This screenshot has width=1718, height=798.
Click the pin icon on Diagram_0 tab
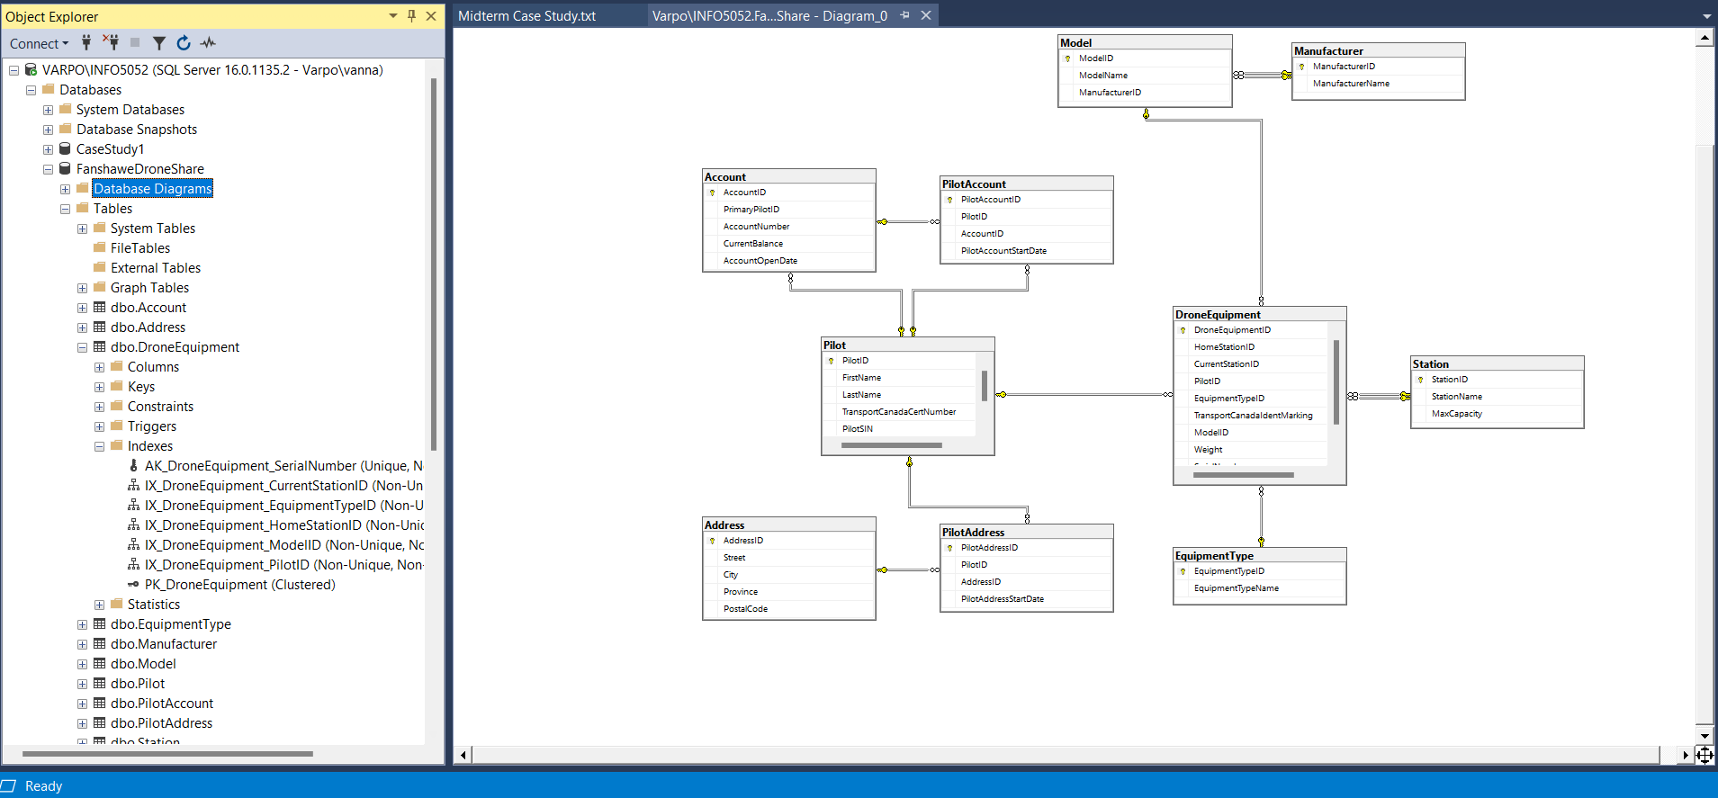[x=904, y=15]
